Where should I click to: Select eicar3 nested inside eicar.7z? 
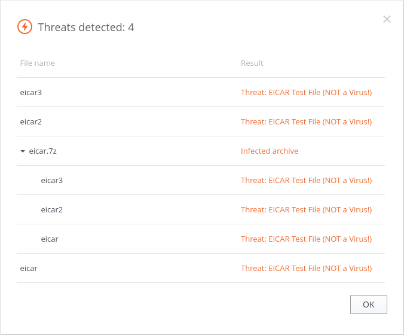201,180
